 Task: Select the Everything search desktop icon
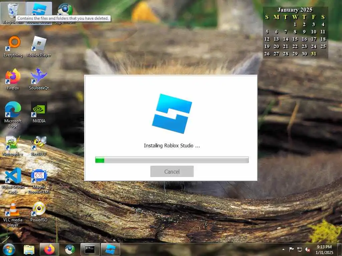point(13,47)
